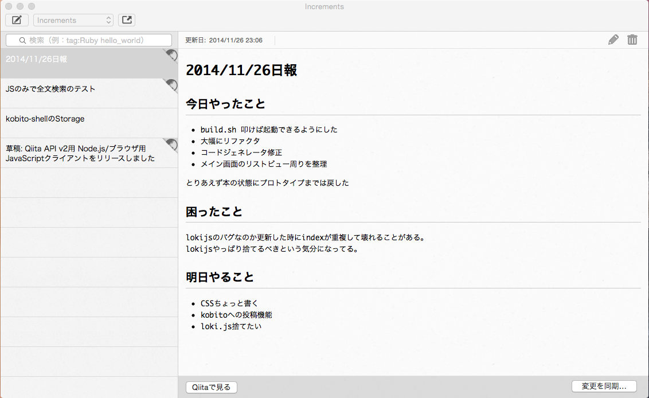649x398 pixels.
Task: Click the CSSちょっと書く bullet
Action: coord(229,303)
